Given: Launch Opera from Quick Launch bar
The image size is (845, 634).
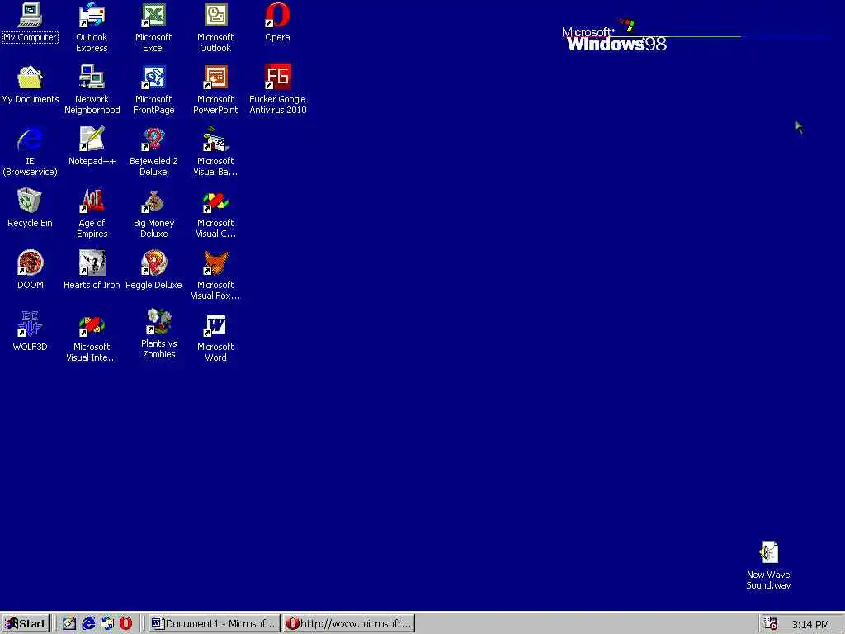Looking at the screenshot, I should [125, 624].
